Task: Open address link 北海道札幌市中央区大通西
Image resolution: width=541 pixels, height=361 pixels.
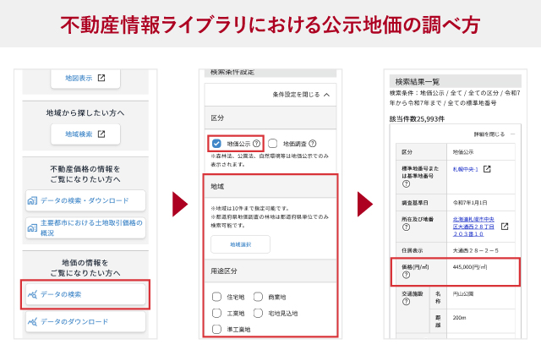Action: point(473,227)
